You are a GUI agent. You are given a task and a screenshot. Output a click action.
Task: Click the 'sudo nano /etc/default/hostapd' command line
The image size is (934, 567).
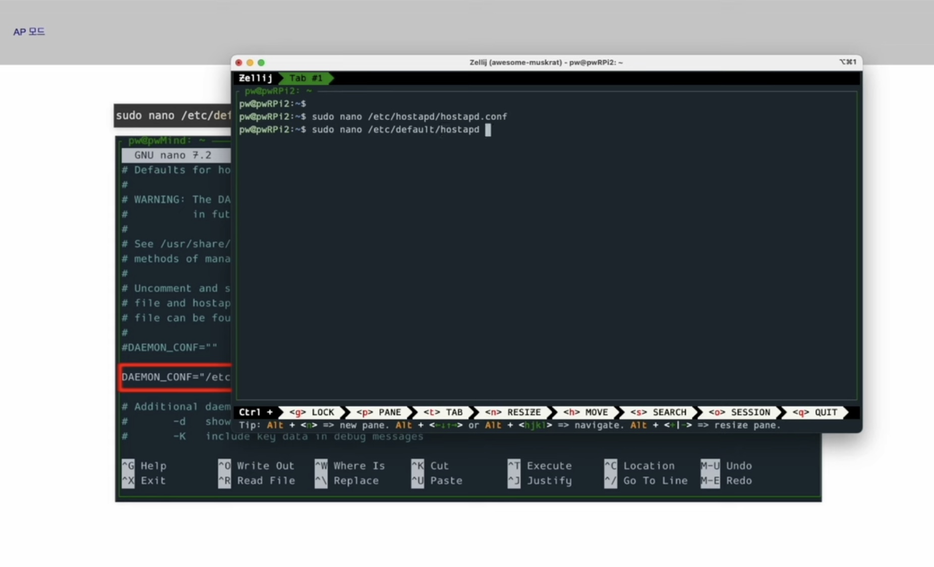tap(359, 130)
